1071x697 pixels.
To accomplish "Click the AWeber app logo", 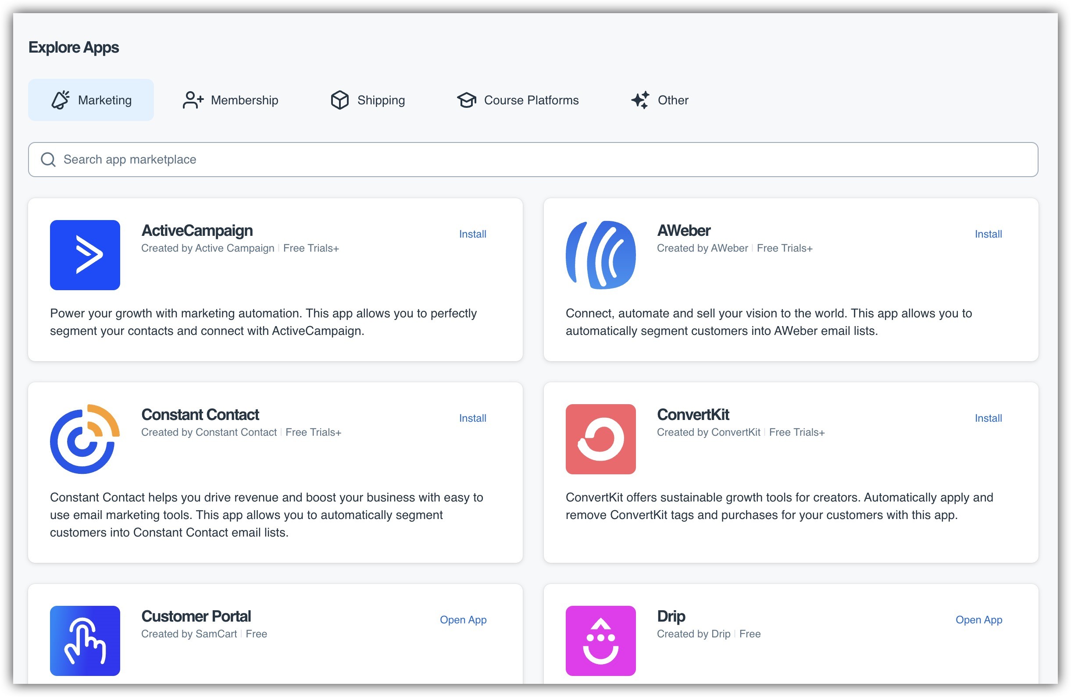I will [600, 255].
